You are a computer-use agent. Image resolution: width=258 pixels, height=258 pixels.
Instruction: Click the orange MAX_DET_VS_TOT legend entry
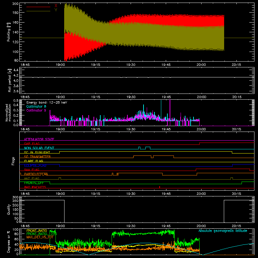pos(40,237)
